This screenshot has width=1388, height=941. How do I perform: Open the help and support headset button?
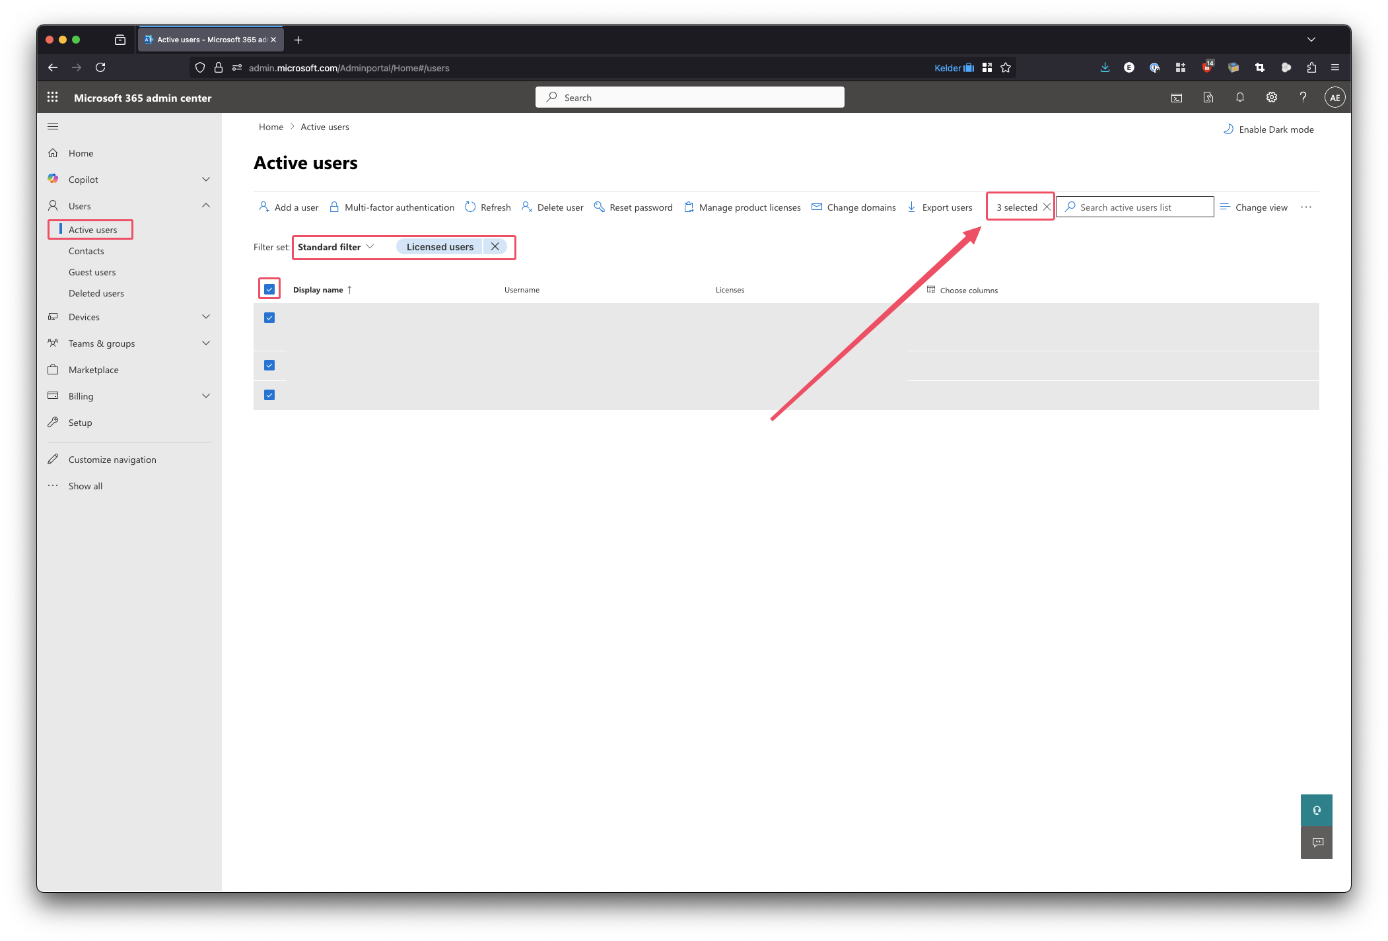tap(1316, 810)
